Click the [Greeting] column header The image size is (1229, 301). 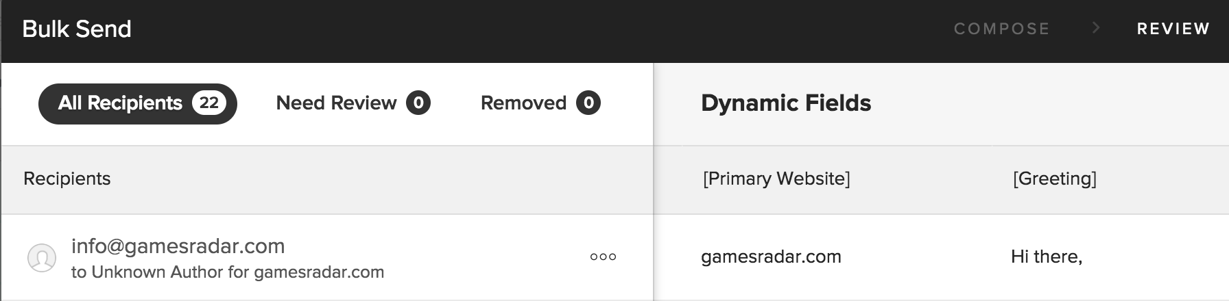pyautogui.click(x=1055, y=179)
